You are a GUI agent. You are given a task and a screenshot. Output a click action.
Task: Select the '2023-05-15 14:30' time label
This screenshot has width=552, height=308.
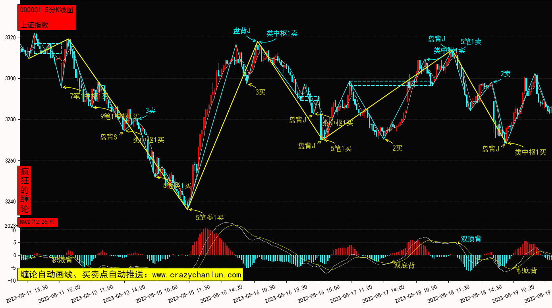(x=222, y=294)
